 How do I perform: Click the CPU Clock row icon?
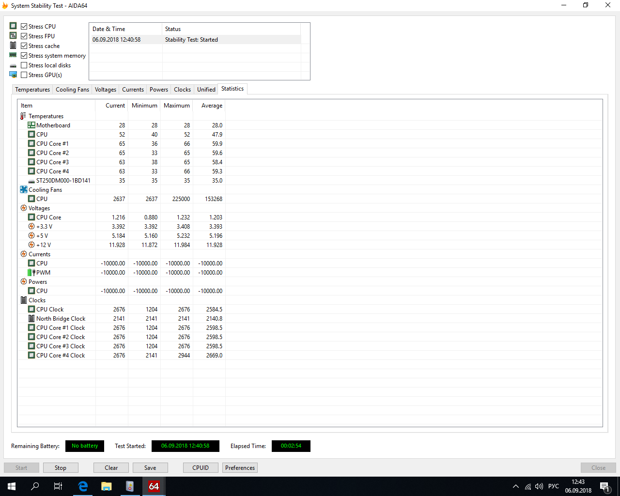click(x=31, y=309)
